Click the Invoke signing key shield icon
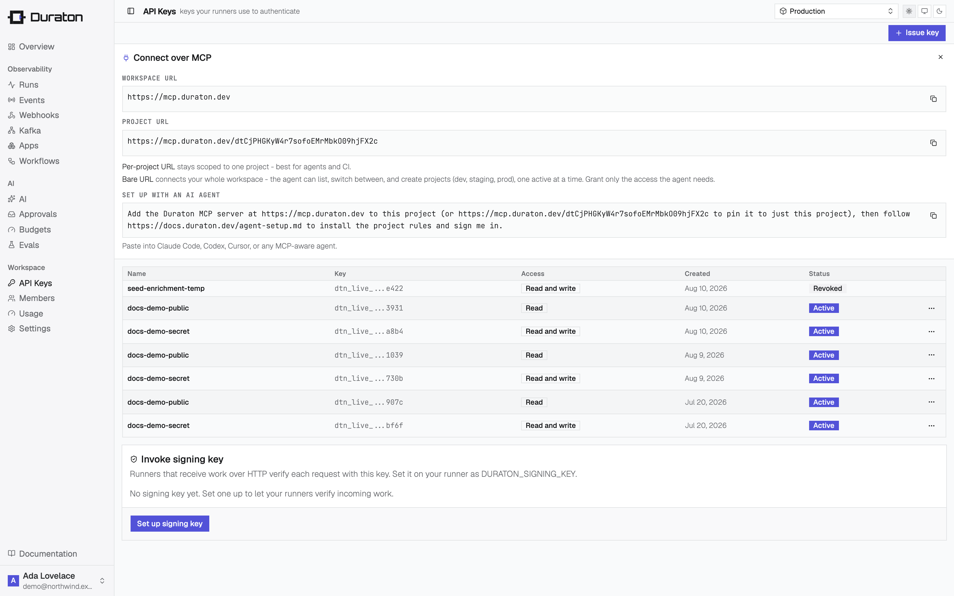Image resolution: width=954 pixels, height=596 pixels. coord(134,459)
